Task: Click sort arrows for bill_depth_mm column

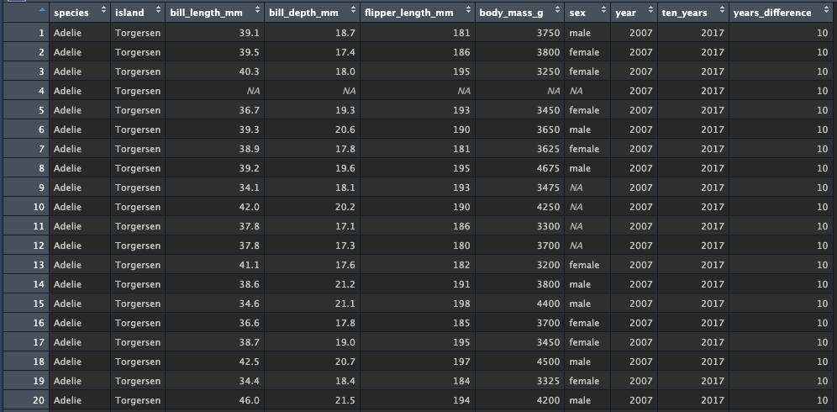Action: coord(354,9)
